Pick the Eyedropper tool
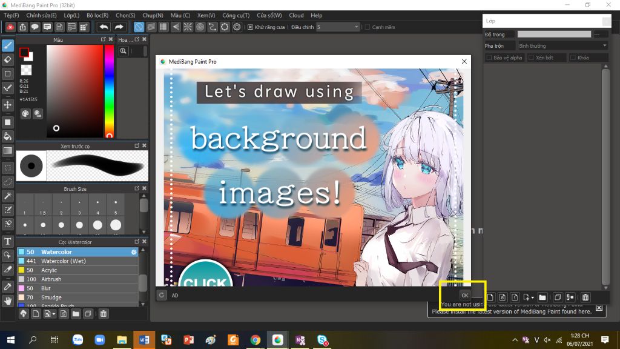Screen dimensions: 620x349 (x=7, y=287)
